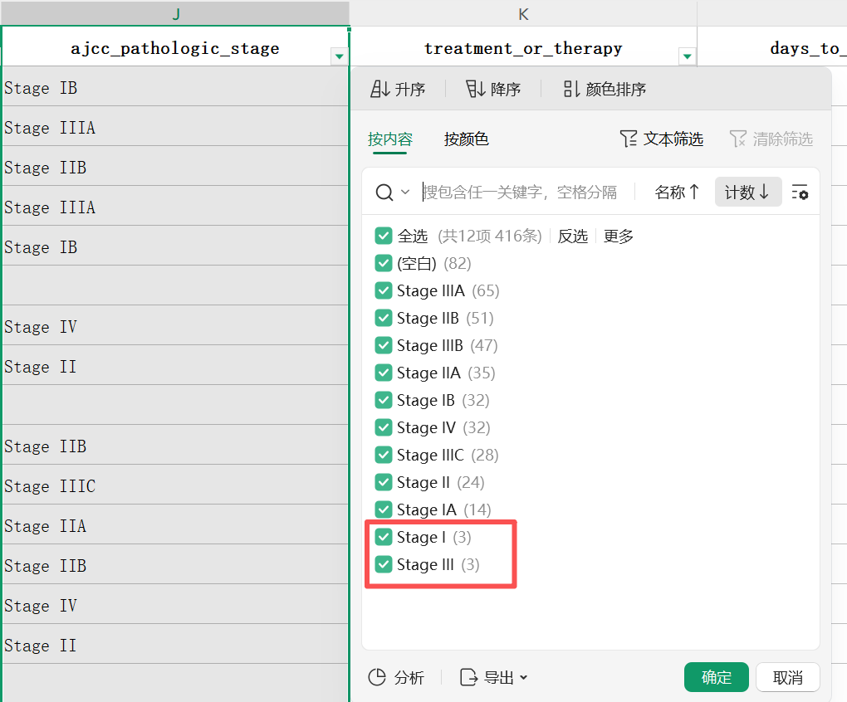Click the color sort (颜色排序) icon
Viewport: 847px width, 702px height.
pyautogui.click(x=571, y=89)
